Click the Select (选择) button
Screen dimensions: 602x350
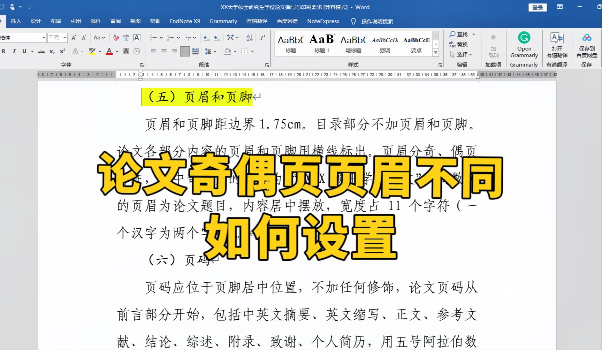point(461,54)
